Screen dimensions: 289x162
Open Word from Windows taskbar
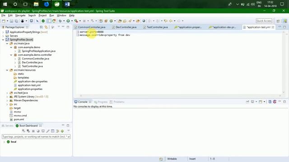pos(67,4)
